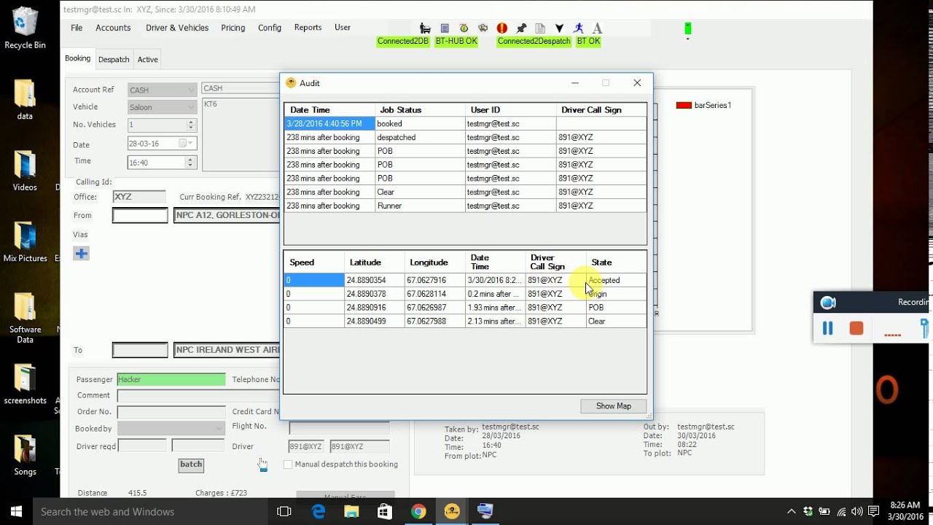Click the passenger-with-luggage toolbar icon
Viewport: 933px width, 525px height.
pos(424,28)
